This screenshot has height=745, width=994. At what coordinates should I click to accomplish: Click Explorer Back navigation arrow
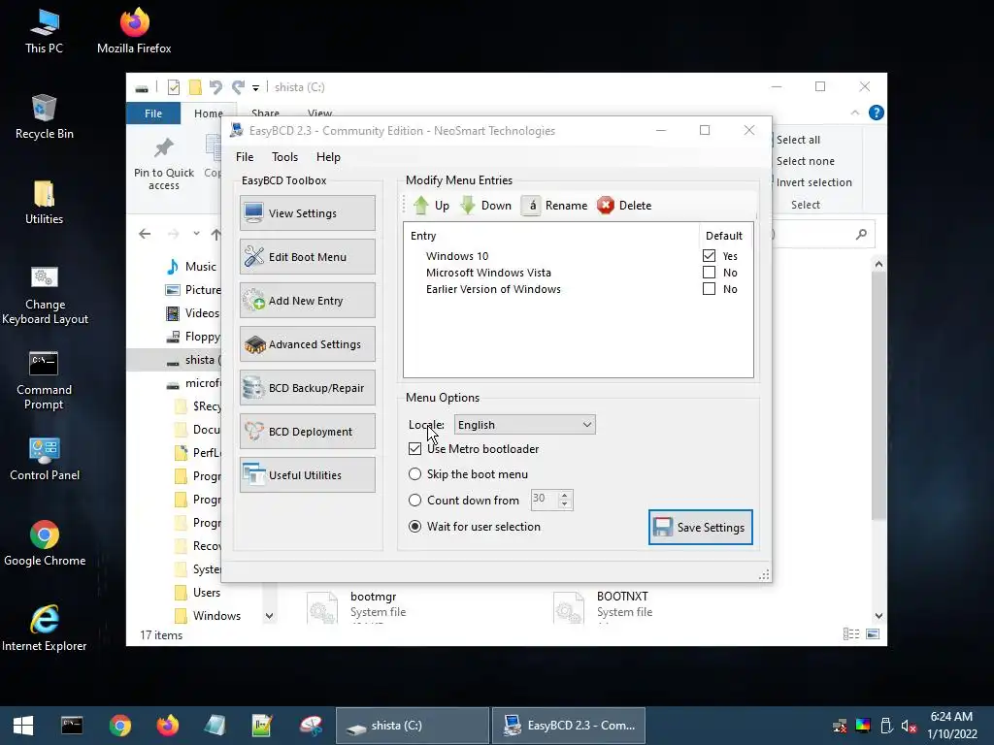coord(145,234)
